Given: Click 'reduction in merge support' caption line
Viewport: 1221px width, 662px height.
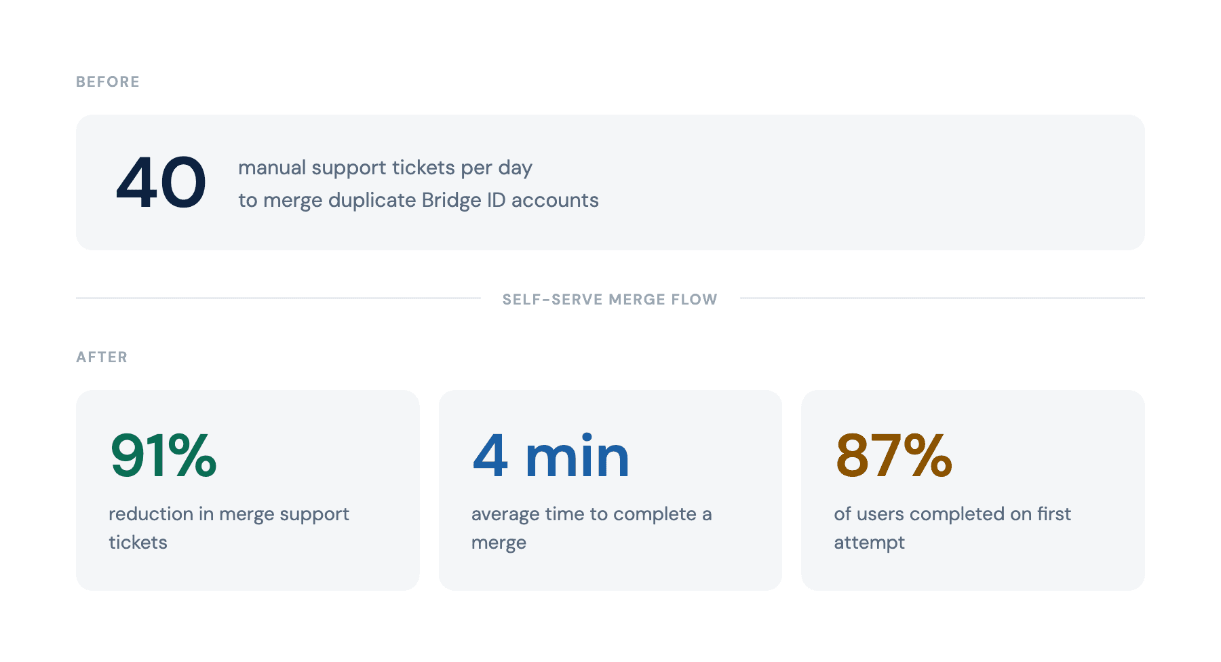Looking at the screenshot, I should (229, 514).
